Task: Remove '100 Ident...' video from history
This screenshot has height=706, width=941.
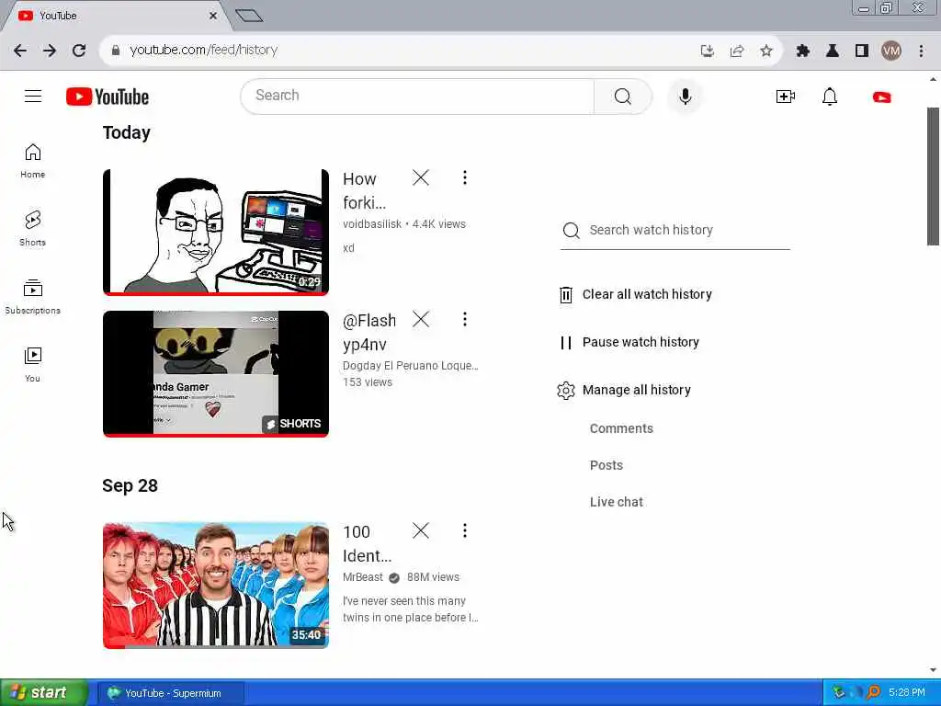Action: [x=421, y=530]
